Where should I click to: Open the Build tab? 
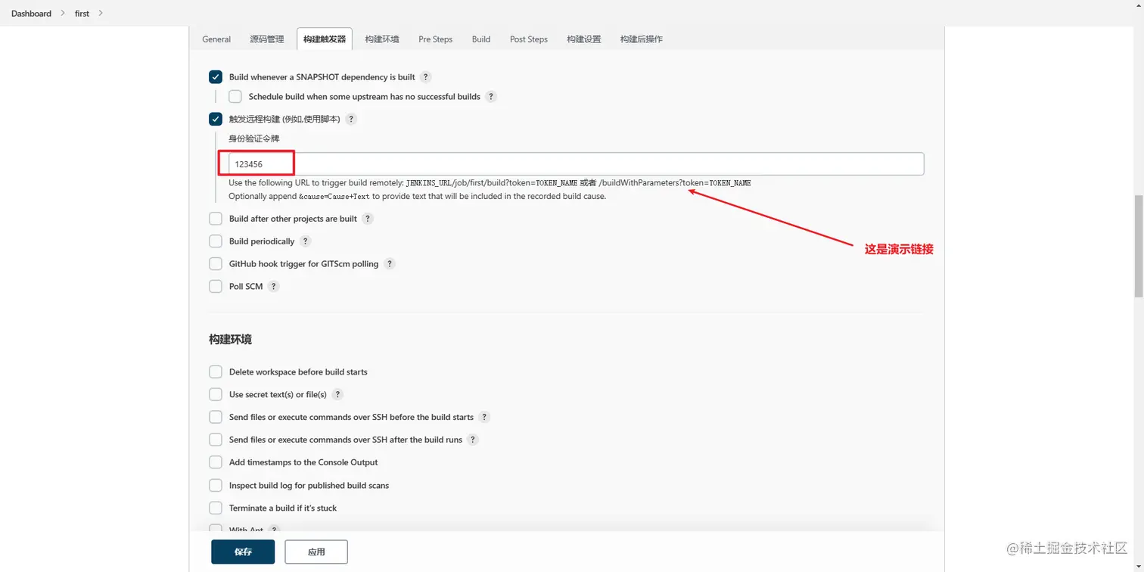click(x=481, y=39)
